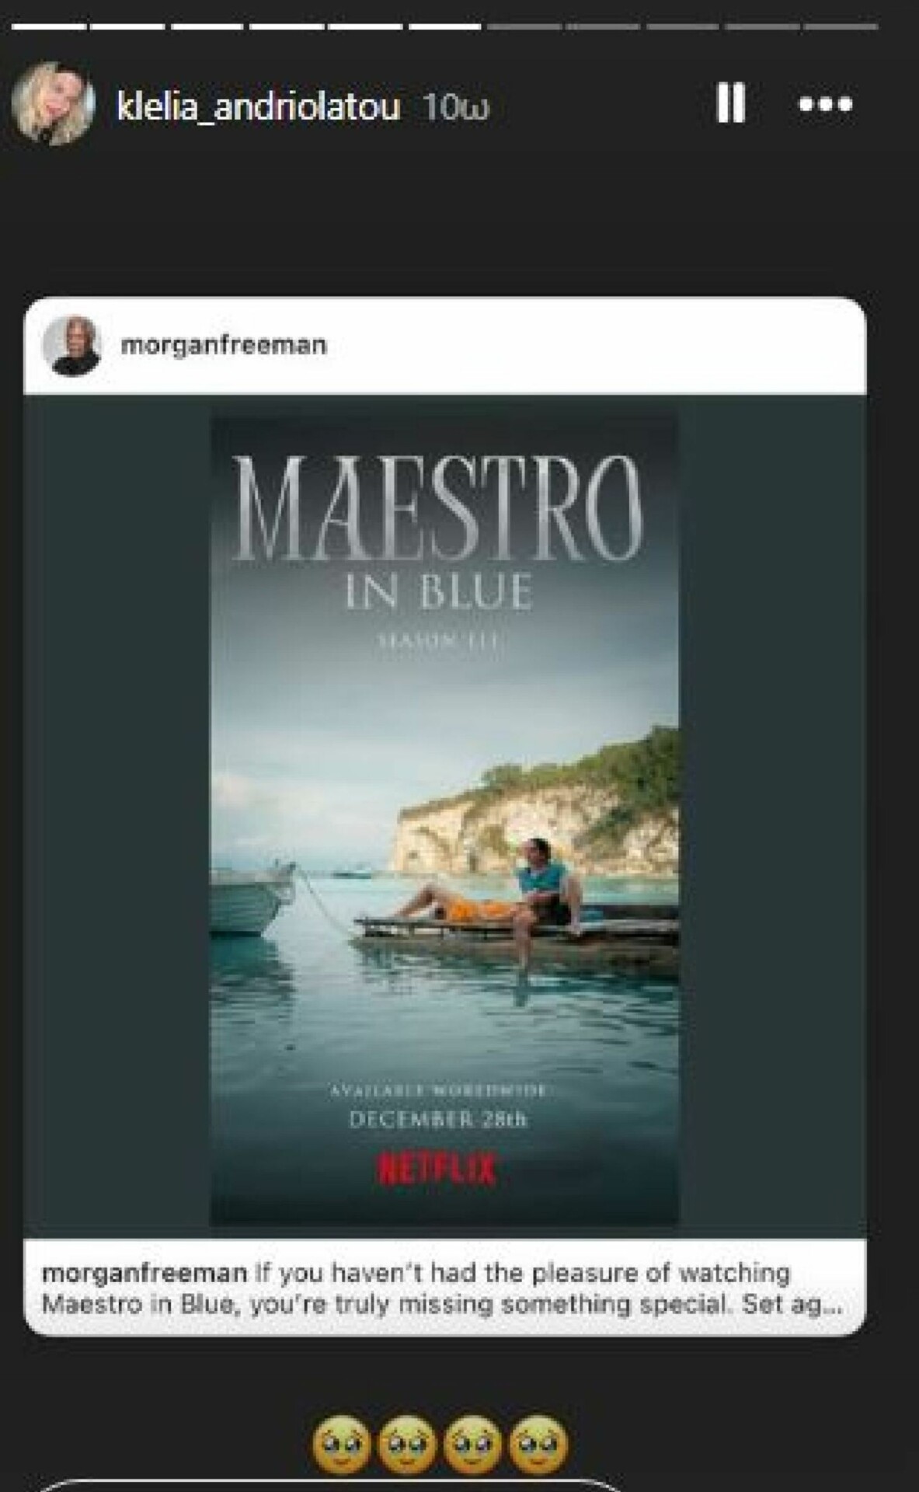Jump to first story progress segment
This screenshot has width=919, height=1492.
pyautogui.click(x=49, y=27)
